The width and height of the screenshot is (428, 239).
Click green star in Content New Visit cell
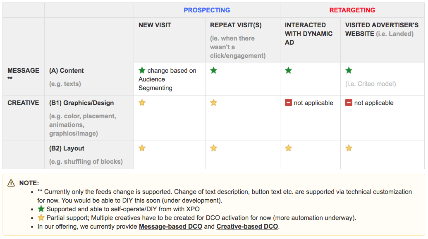point(142,70)
